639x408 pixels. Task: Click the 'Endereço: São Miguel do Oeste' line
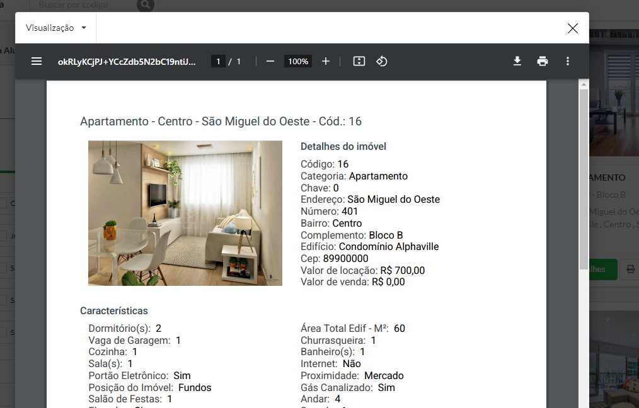(x=371, y=200)
